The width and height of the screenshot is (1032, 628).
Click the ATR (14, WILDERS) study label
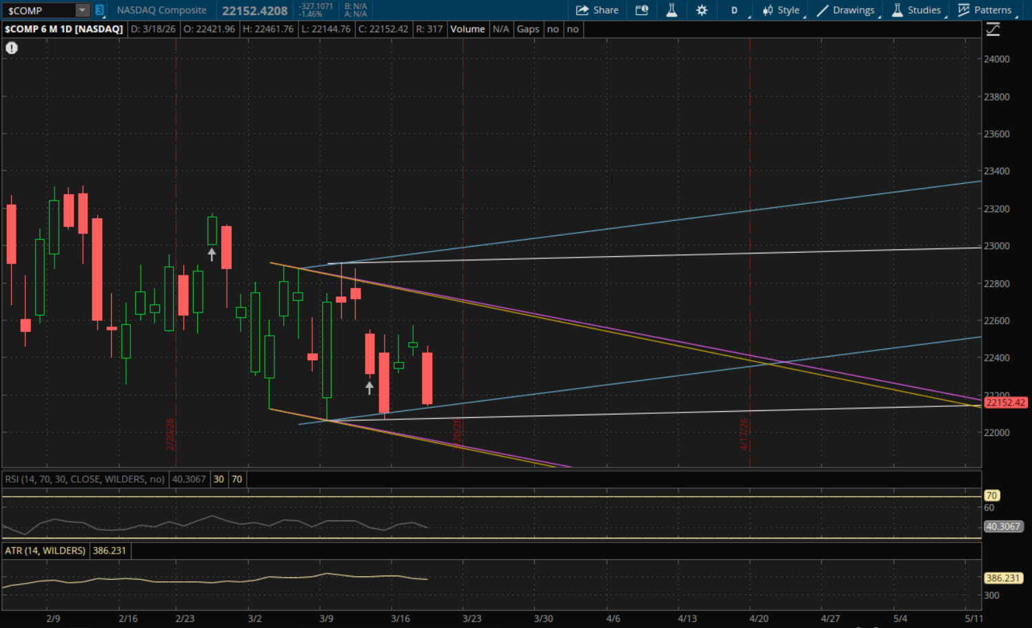[45, 551]
